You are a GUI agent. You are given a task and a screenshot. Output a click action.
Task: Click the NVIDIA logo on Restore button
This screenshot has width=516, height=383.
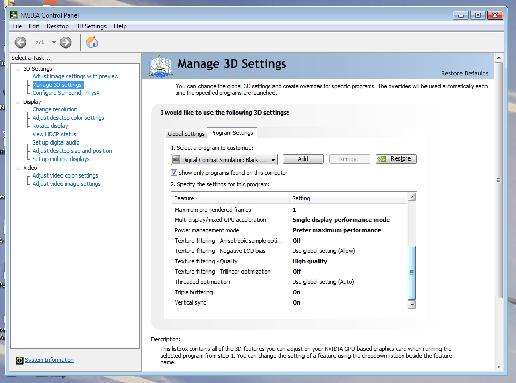click(382, 159)
